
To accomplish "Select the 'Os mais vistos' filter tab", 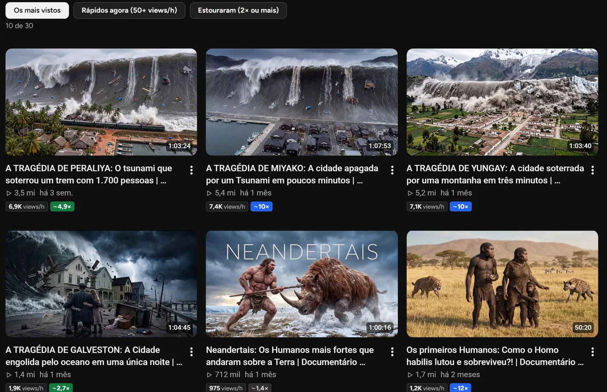I will (37, 10).
